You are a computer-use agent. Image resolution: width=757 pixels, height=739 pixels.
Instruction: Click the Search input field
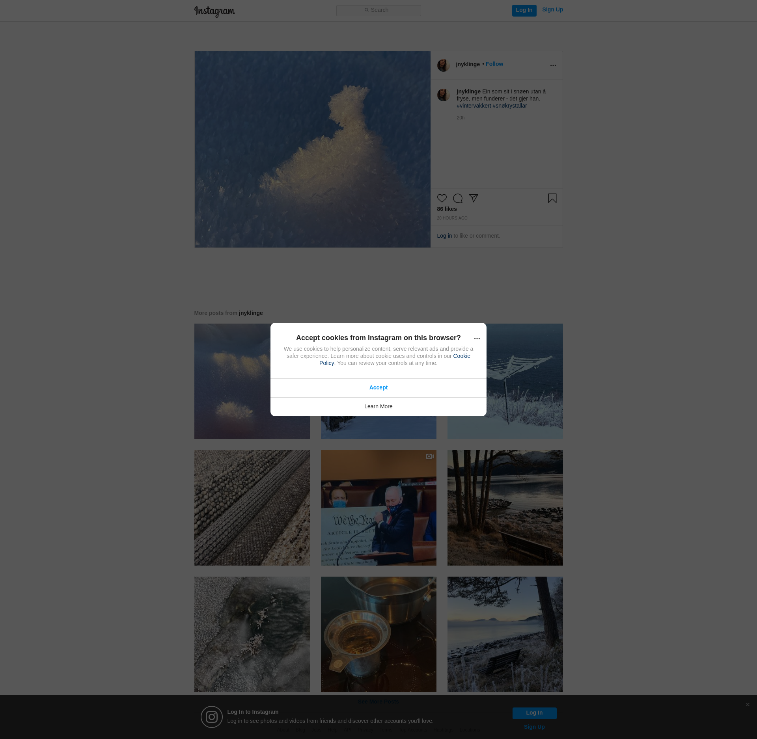coord(378,10)
